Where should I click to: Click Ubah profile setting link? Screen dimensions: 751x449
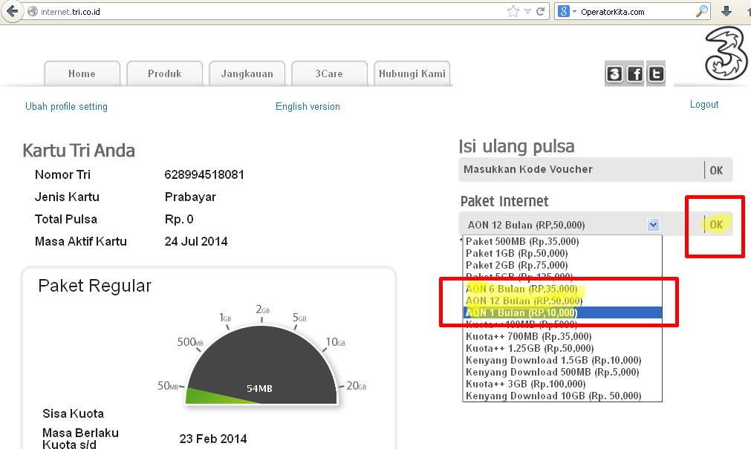pos(66,106)
